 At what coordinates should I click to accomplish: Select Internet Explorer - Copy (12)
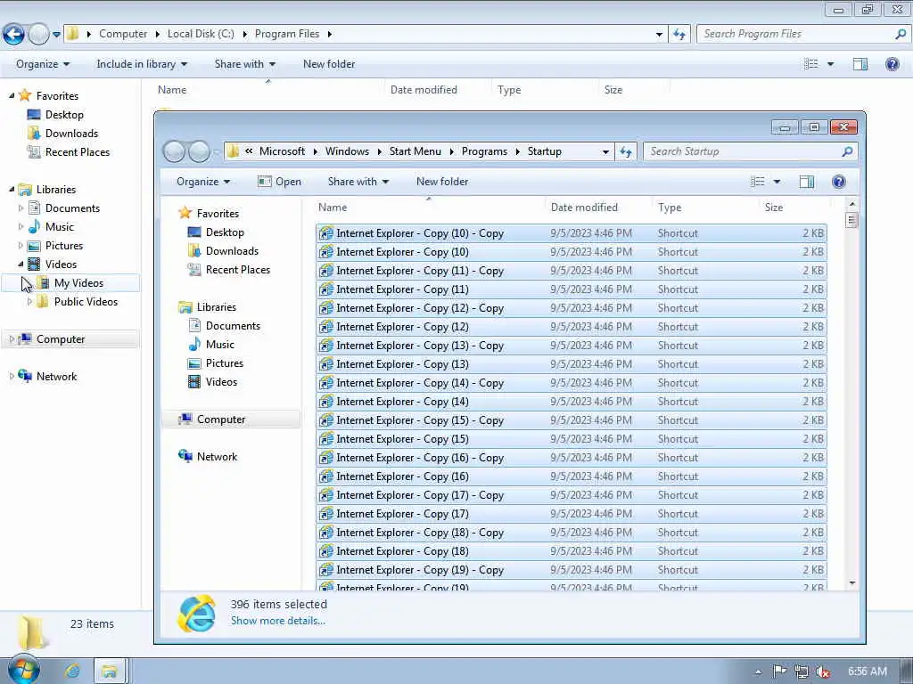pos(572,327)
